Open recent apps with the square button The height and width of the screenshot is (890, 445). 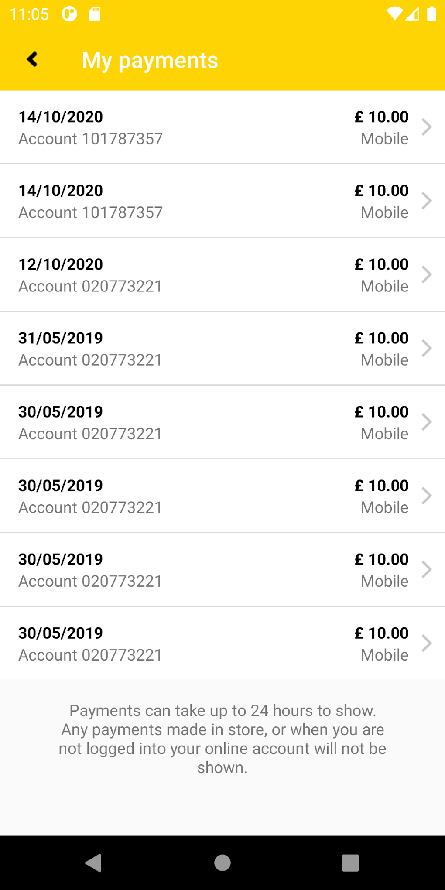point(350,863)
